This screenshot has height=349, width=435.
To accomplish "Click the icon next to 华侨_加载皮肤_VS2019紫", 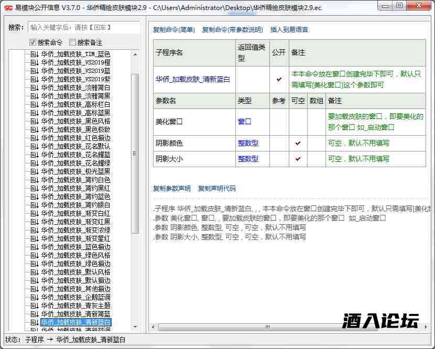I will point(35,79).
